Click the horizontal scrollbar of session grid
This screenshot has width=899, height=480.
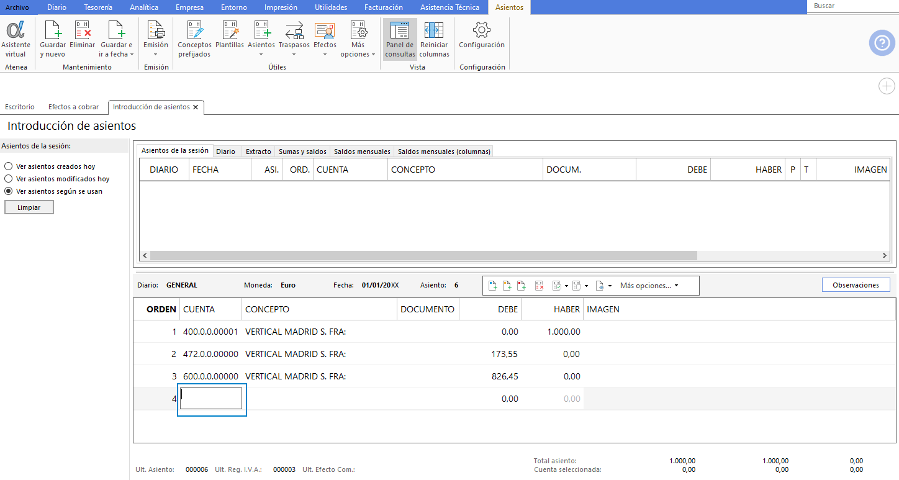[x=423, y=256]
